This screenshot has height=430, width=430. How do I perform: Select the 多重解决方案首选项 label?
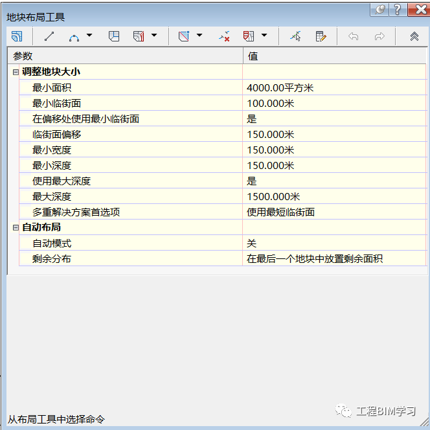(76, 212)
